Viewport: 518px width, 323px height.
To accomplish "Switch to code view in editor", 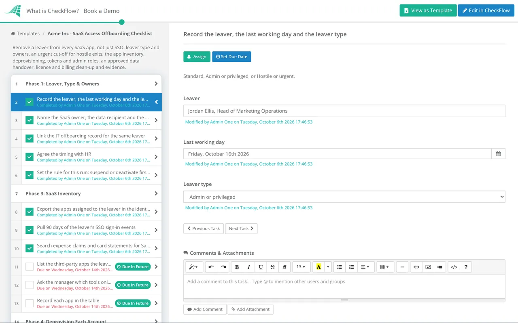I will pyautogui.click(x=454, y=267).
